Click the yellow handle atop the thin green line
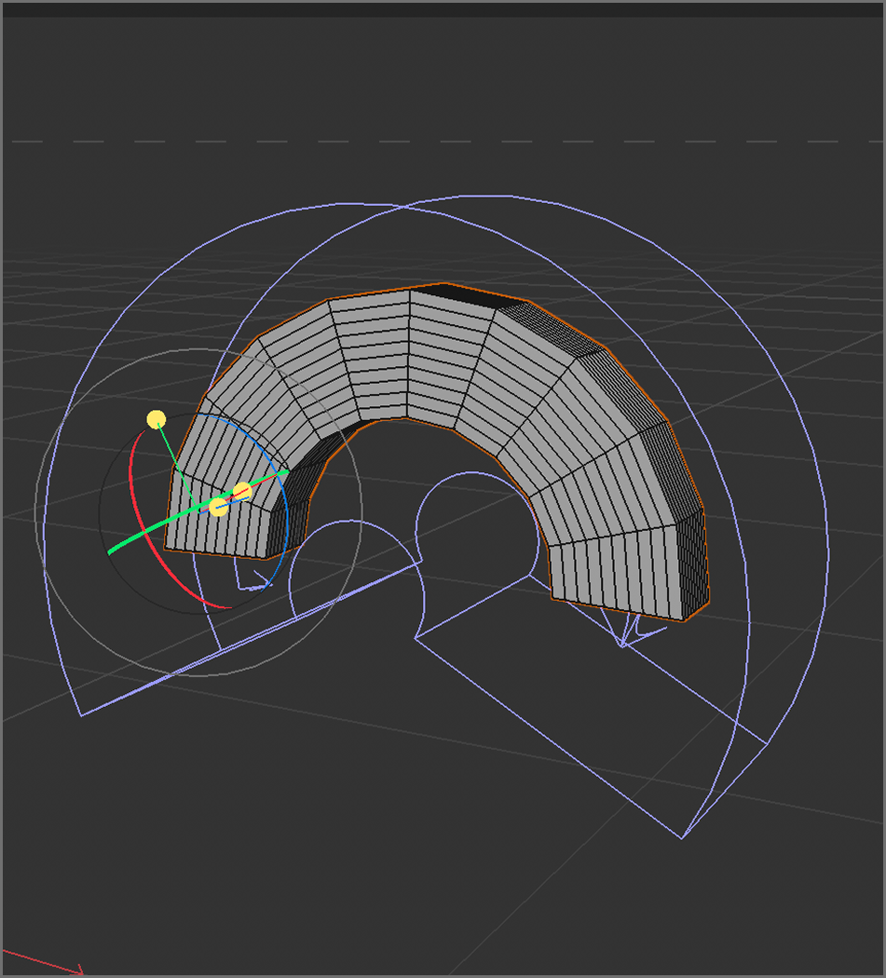 coord(157,420)
